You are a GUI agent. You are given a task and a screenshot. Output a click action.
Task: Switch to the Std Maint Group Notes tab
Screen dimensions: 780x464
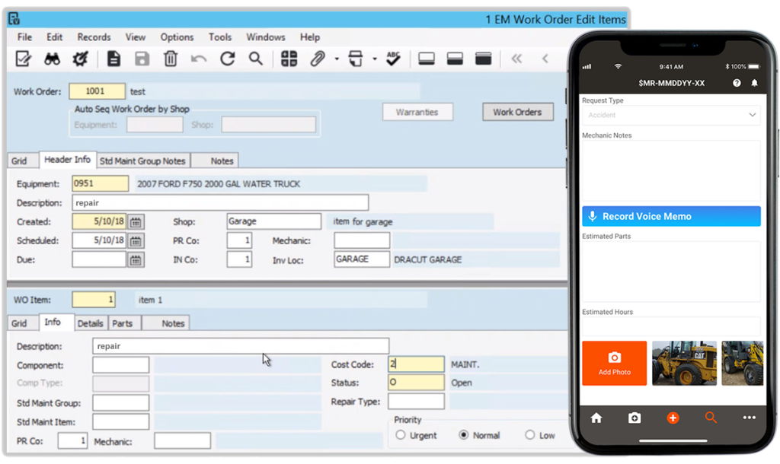coord(142,160)
